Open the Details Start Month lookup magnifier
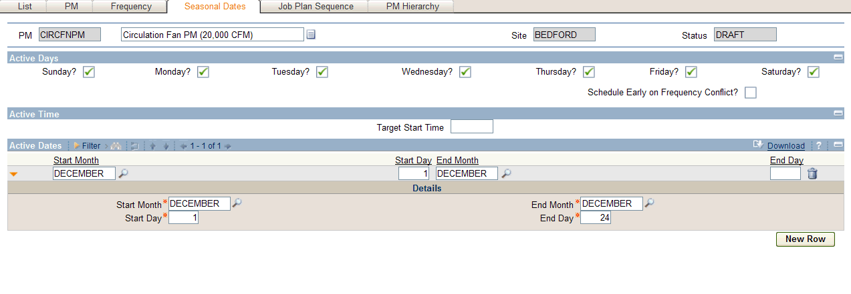Image resolution: width=851 pixels, height=294 pixels. [x=237, y=203]
